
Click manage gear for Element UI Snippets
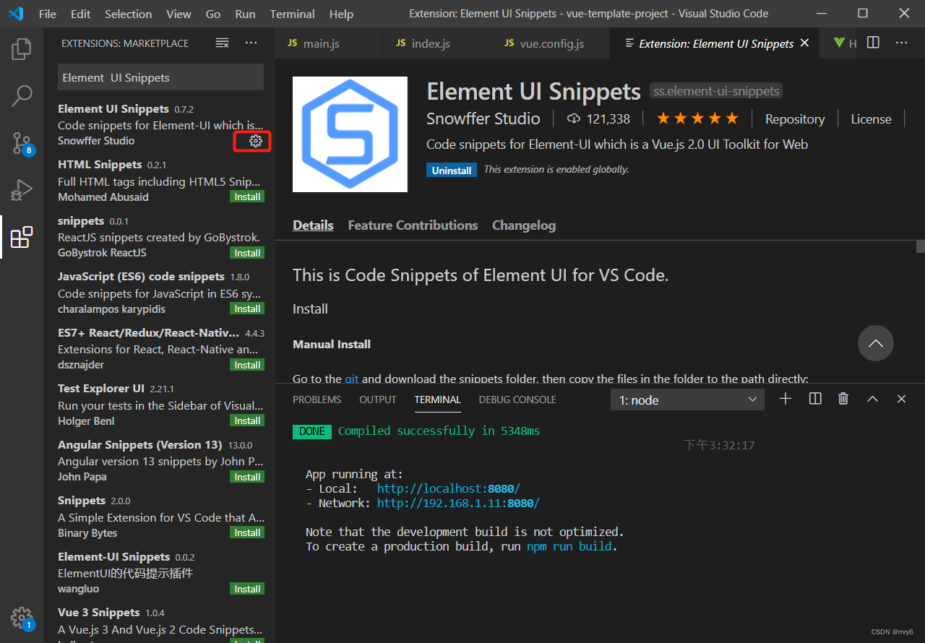[255, 141]
